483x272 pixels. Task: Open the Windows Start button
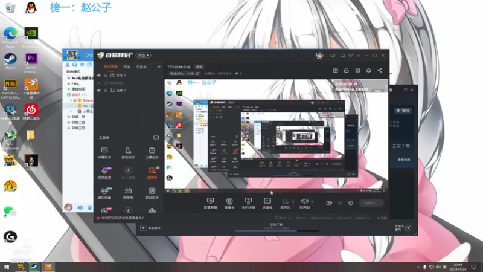[x=6, y=267]
